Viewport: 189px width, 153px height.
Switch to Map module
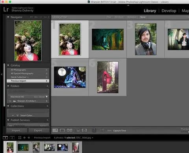point(185,11)
